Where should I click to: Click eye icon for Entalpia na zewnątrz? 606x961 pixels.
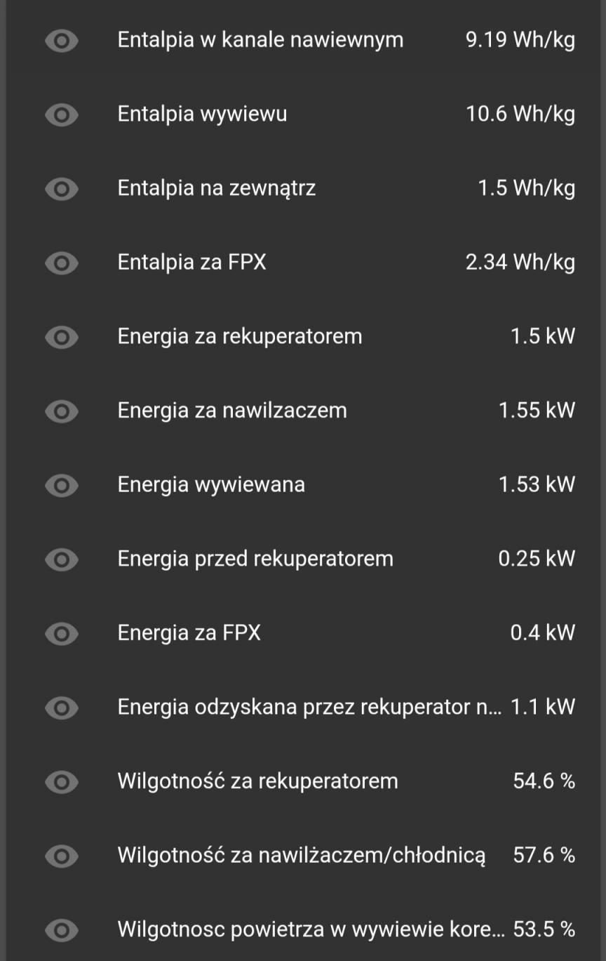pyautogui.click(x=62, y=189)
